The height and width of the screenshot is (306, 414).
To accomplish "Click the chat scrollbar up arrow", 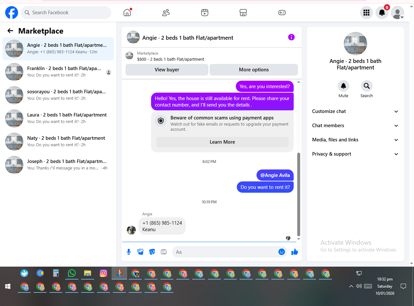I will 299,82.
